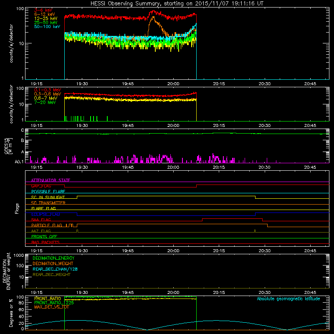Select the 6-12 keV legend label
The width and height of the screenshot is (334, 334).
pos(45,14)
